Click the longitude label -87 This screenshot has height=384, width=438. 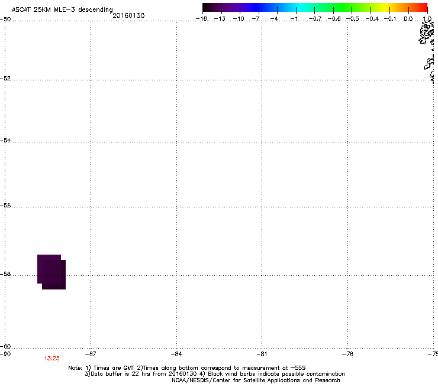[91, 354]
